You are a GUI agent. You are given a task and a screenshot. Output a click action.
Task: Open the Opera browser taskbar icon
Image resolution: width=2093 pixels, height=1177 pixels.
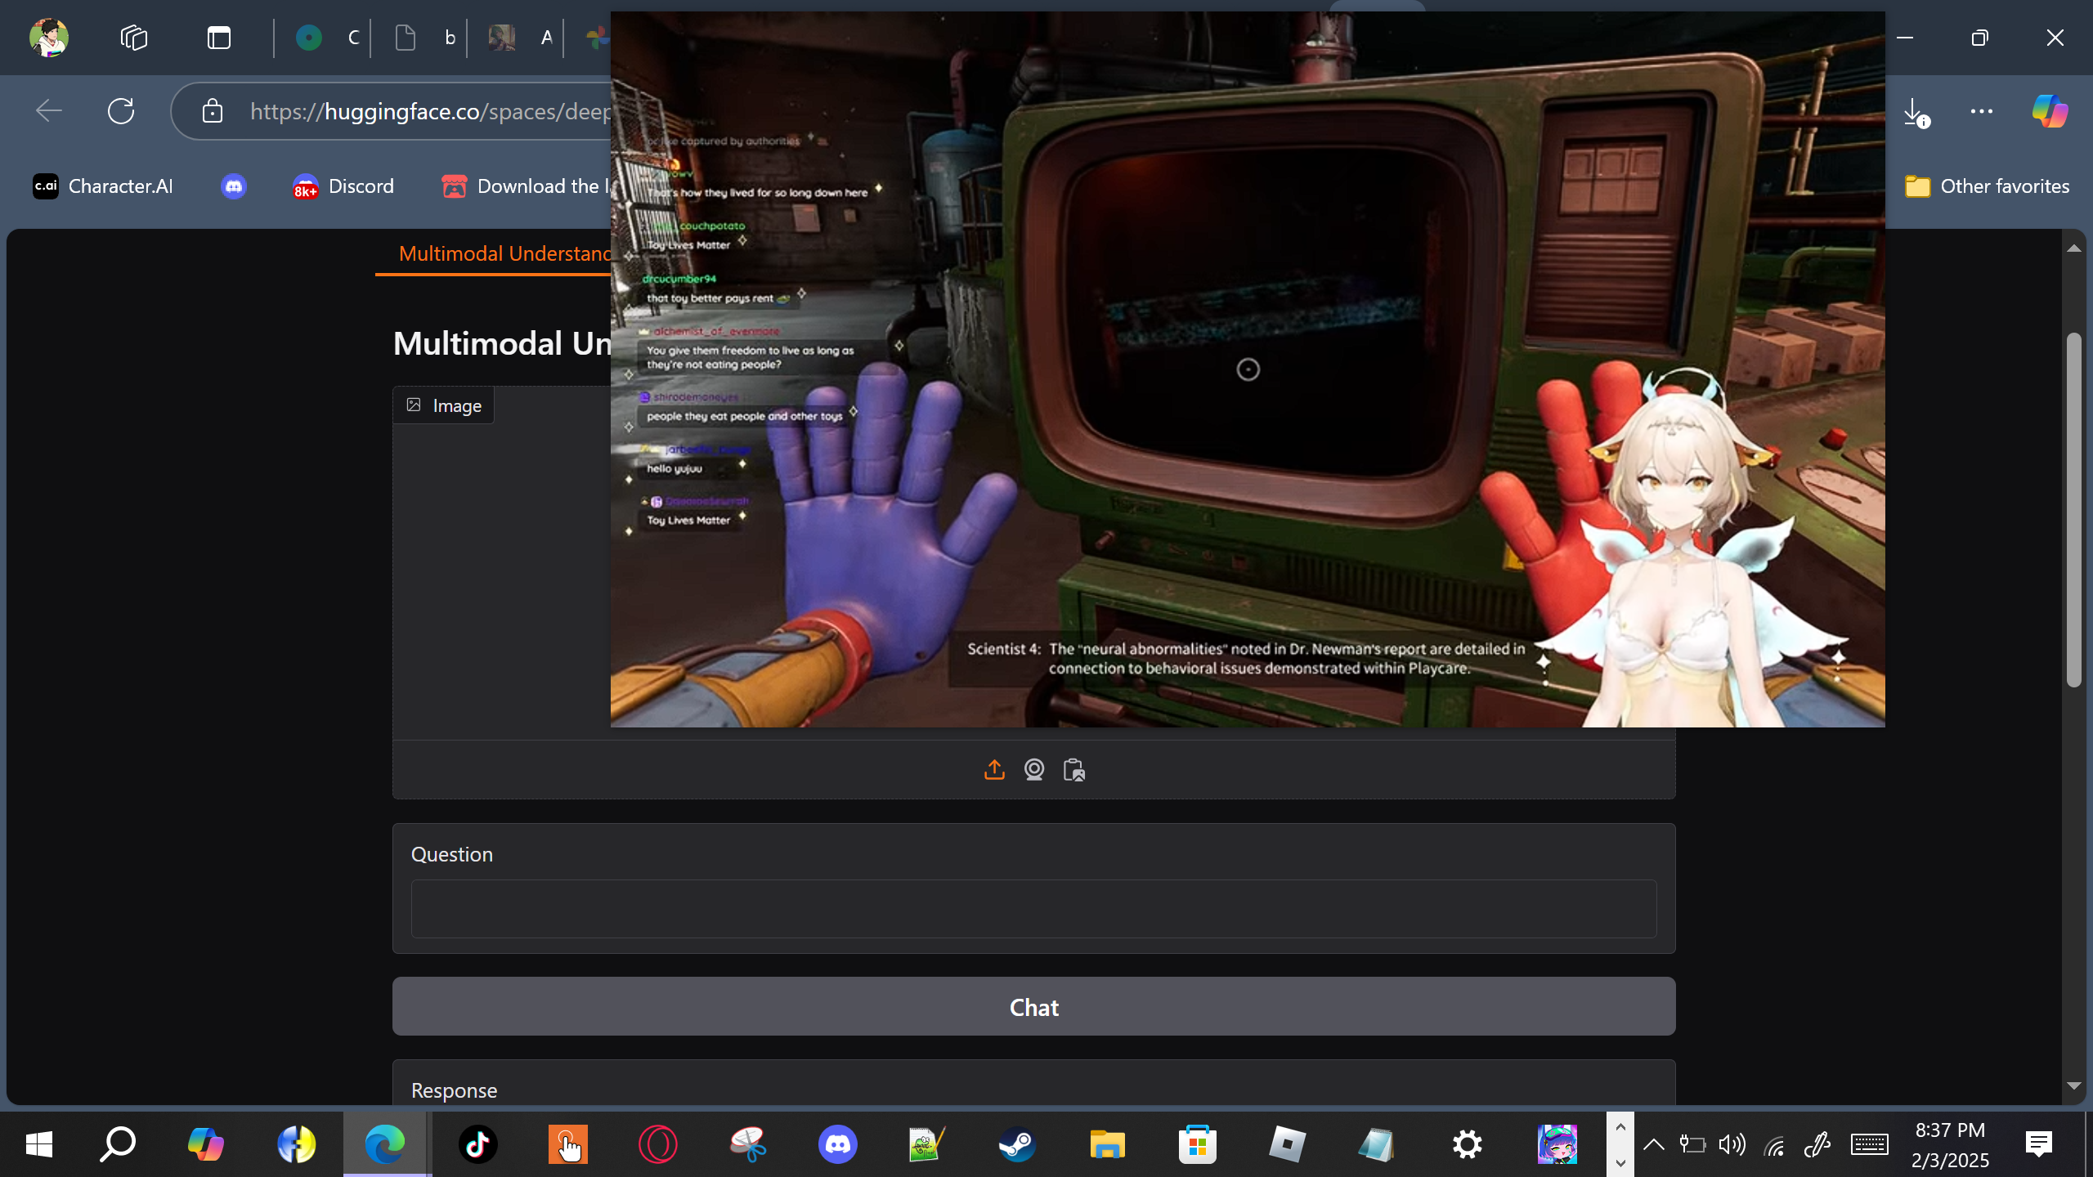pyautogui.click(x=657, y=1144)
